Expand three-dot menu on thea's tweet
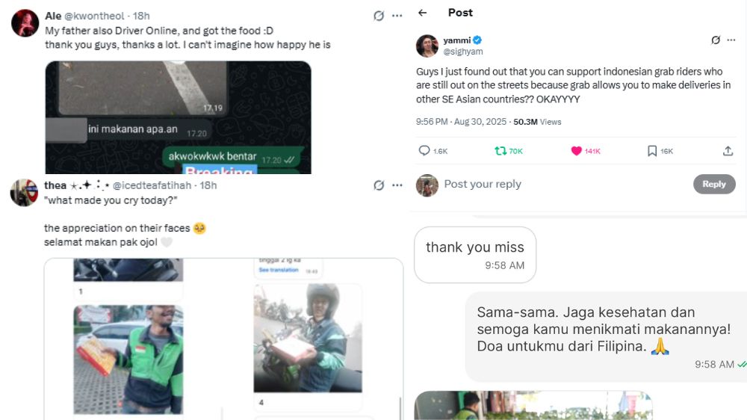 coord(397,185)
